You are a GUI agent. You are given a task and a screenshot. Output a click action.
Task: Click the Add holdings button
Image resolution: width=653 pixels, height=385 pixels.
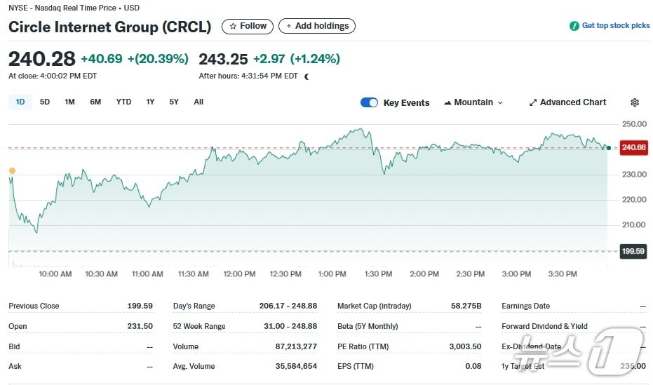pyautogui.click(x=317, y=26)
